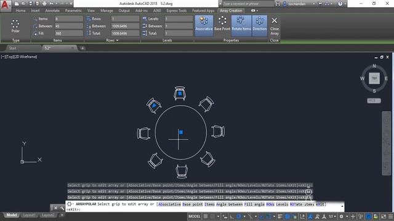Screen dimensions: 394x221
Task: Select the triangular grip on upper-left chair
Action: (154, 106)
